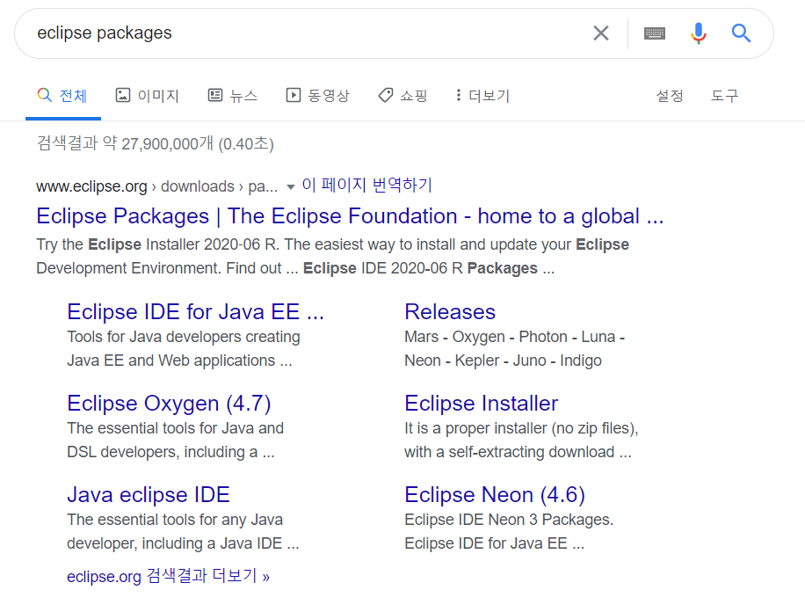Open the Eclipse Packages | The Eclipse Foundation result
This screenshot has width=805, height=612.
point(350,215)
